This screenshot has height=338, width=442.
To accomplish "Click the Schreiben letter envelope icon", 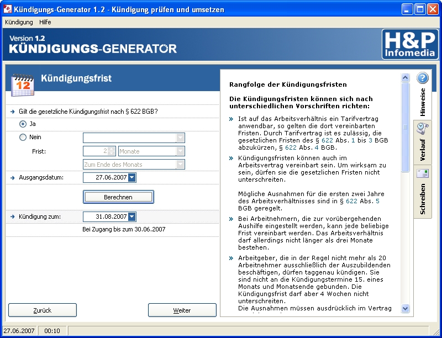I will tap(422, 173).
